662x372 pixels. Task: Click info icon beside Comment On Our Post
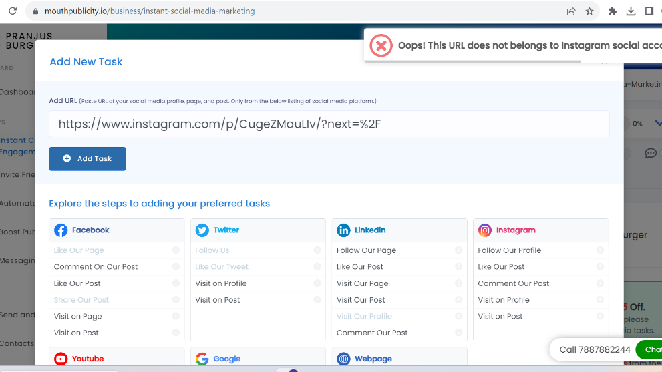(176, 267)
